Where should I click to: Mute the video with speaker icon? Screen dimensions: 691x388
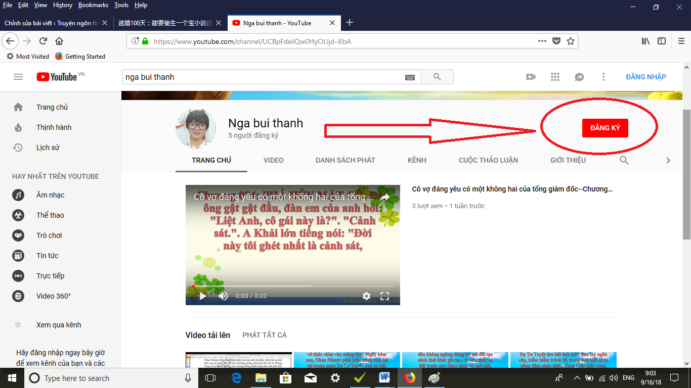pos(223,296)
